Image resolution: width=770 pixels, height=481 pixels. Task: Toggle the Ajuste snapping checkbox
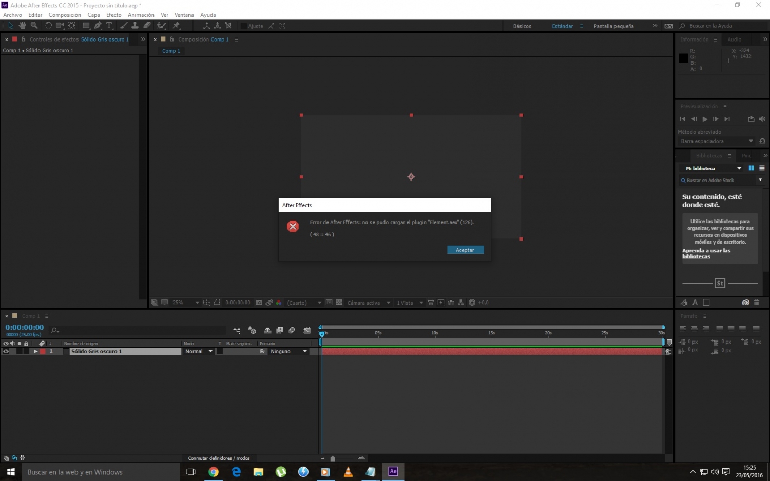[244, 26]
